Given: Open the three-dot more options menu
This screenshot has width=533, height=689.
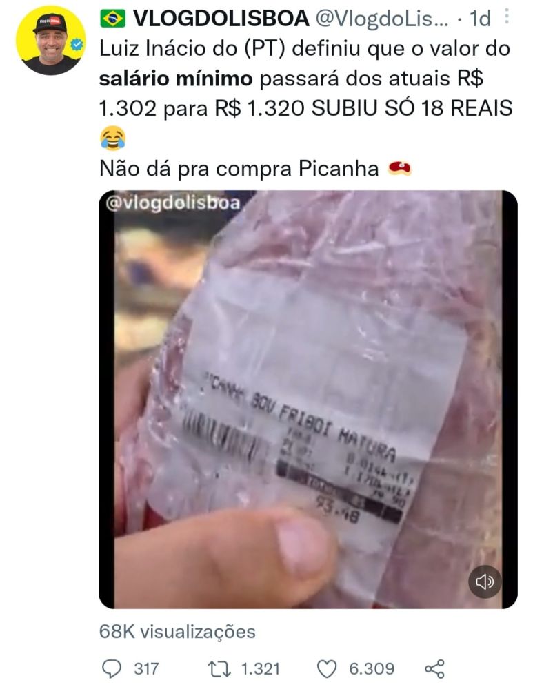Looking at the screenshot, I should click(507, 17).
